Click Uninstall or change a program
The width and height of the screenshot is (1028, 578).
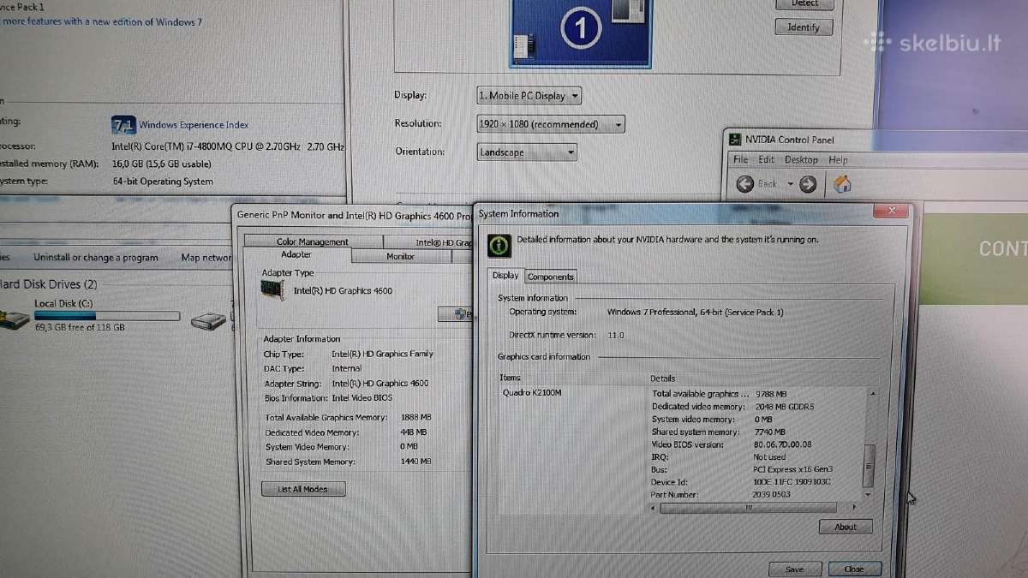(x=96, y=257)
